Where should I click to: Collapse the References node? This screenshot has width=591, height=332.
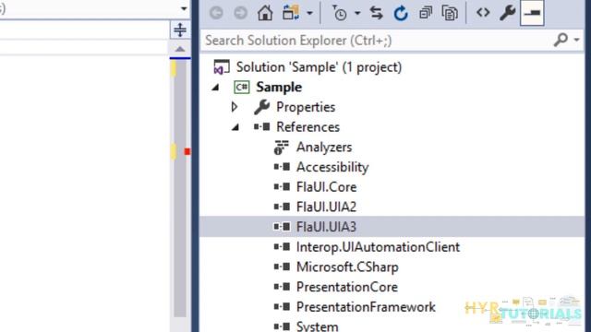235,127
